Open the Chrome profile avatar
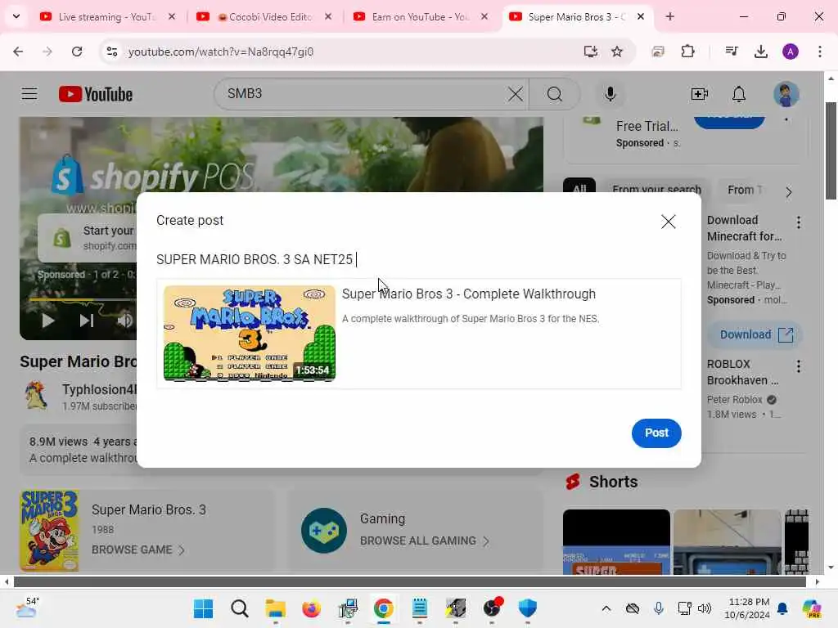838x628 pixels. click(790, 52)
